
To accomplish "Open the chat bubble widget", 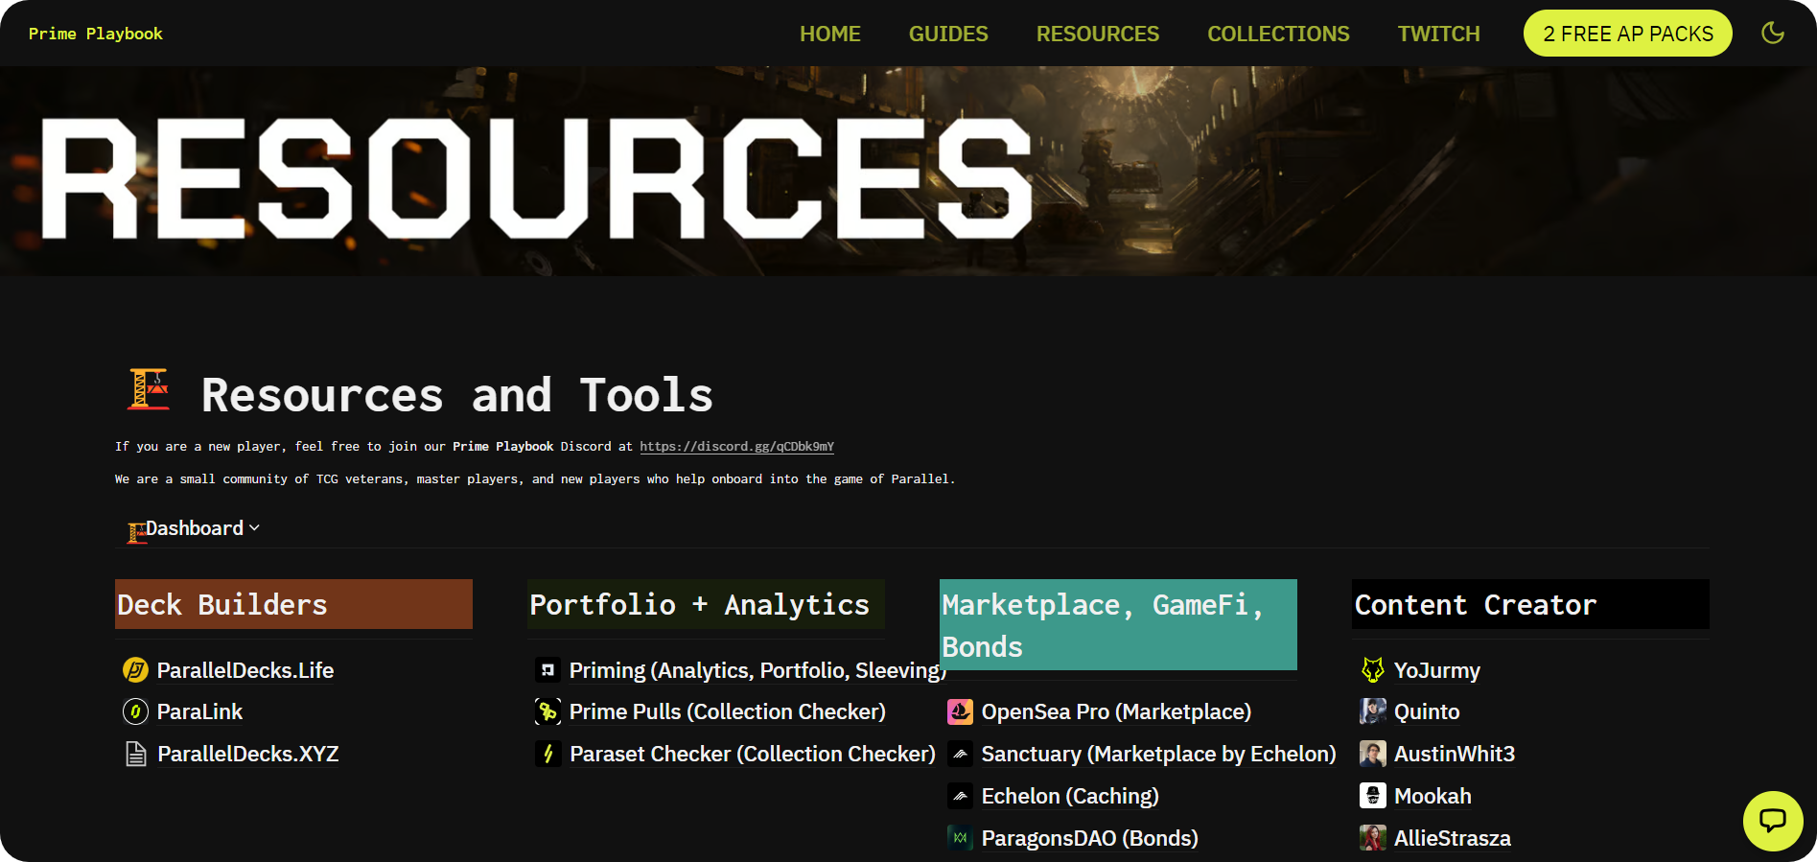I will (1772, 820).
